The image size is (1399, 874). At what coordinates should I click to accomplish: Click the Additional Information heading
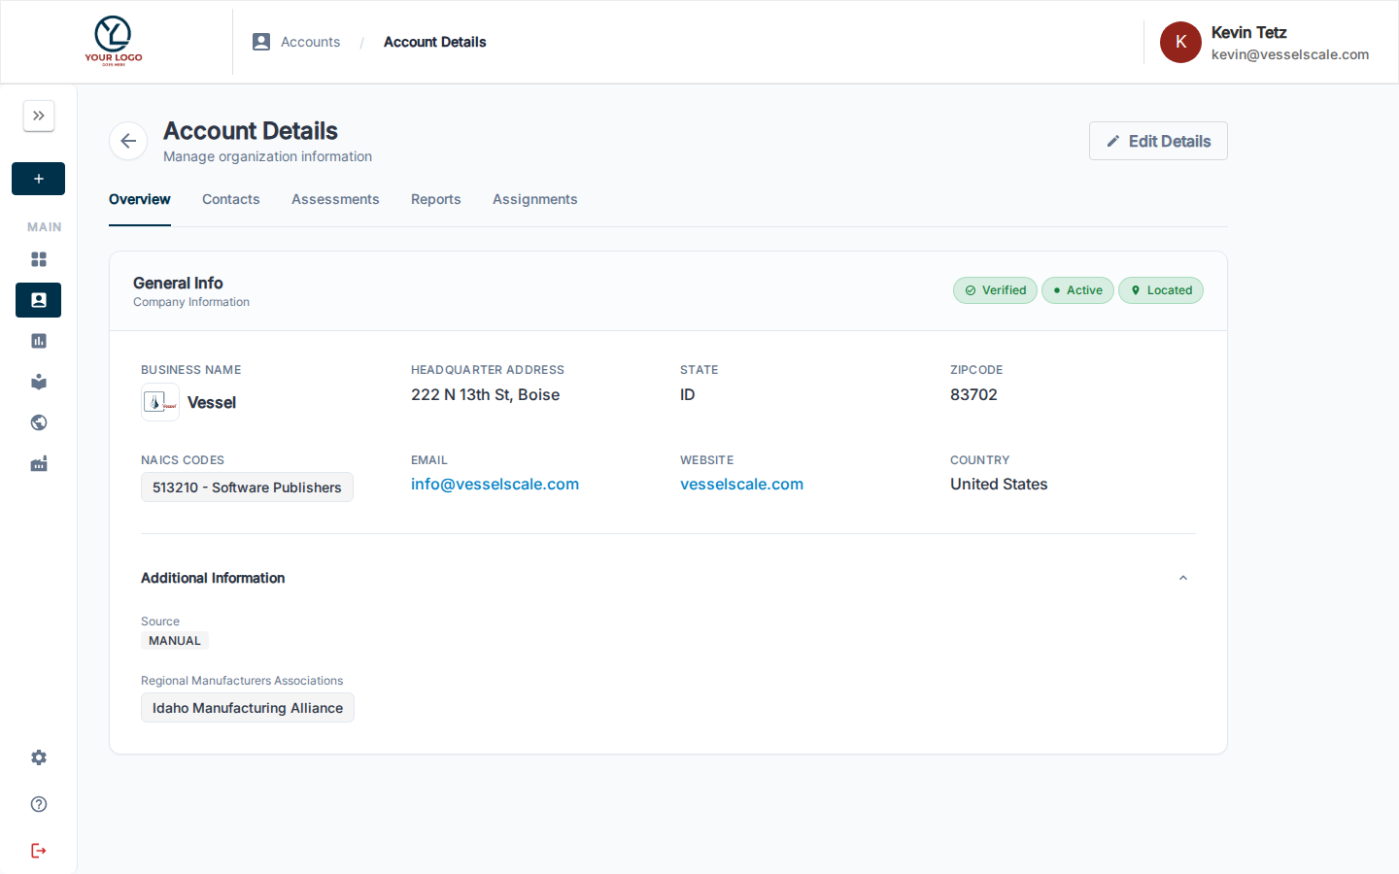tap(213, 578)
